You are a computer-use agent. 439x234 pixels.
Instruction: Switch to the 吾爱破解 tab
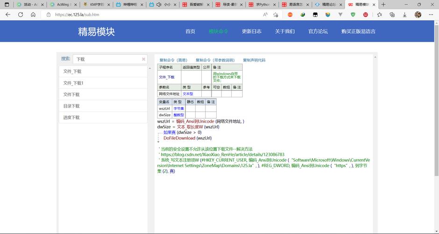[197, 5]
